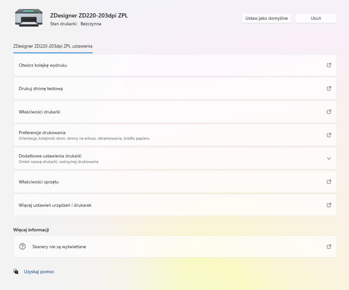Click Zmień nazwę drukarki subtitle text
The height and width of the screenshot is (290, 349).
pos(59,162)
